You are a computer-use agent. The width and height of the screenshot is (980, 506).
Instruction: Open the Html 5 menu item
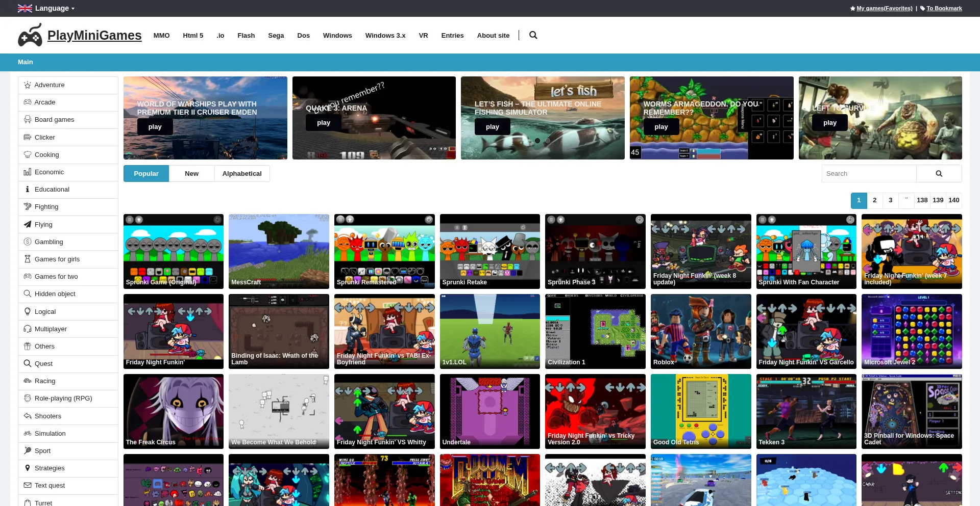click(193, 35)
